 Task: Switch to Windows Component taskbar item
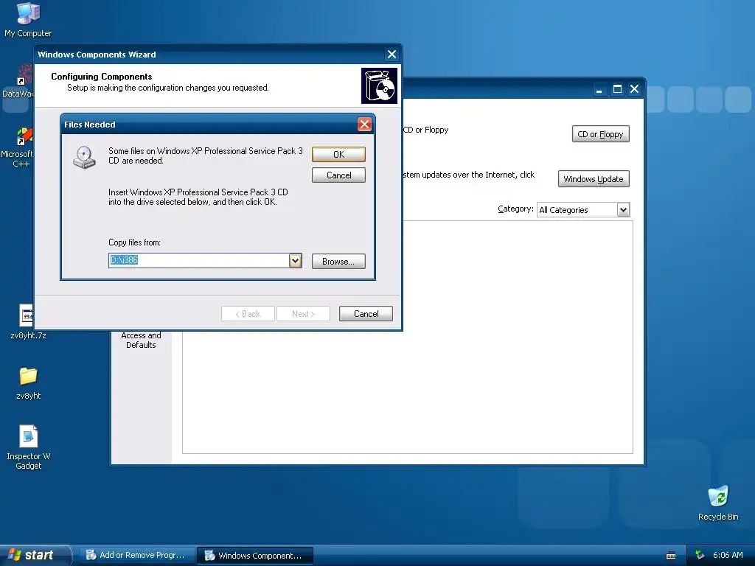(255, 556)
